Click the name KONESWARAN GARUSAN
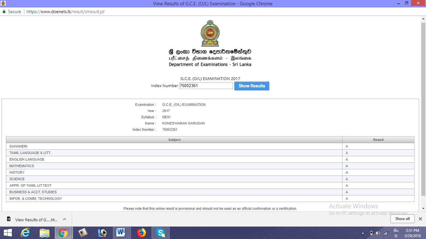Image resolution: width=426 pixels, height=239 pixels. click(183, 123)
